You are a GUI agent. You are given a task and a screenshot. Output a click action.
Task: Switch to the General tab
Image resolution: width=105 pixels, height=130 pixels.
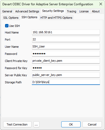pyautogui.click(x=7, y=11)
